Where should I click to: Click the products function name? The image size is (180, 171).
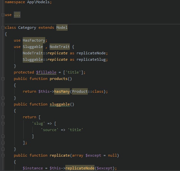pos(59,79)
